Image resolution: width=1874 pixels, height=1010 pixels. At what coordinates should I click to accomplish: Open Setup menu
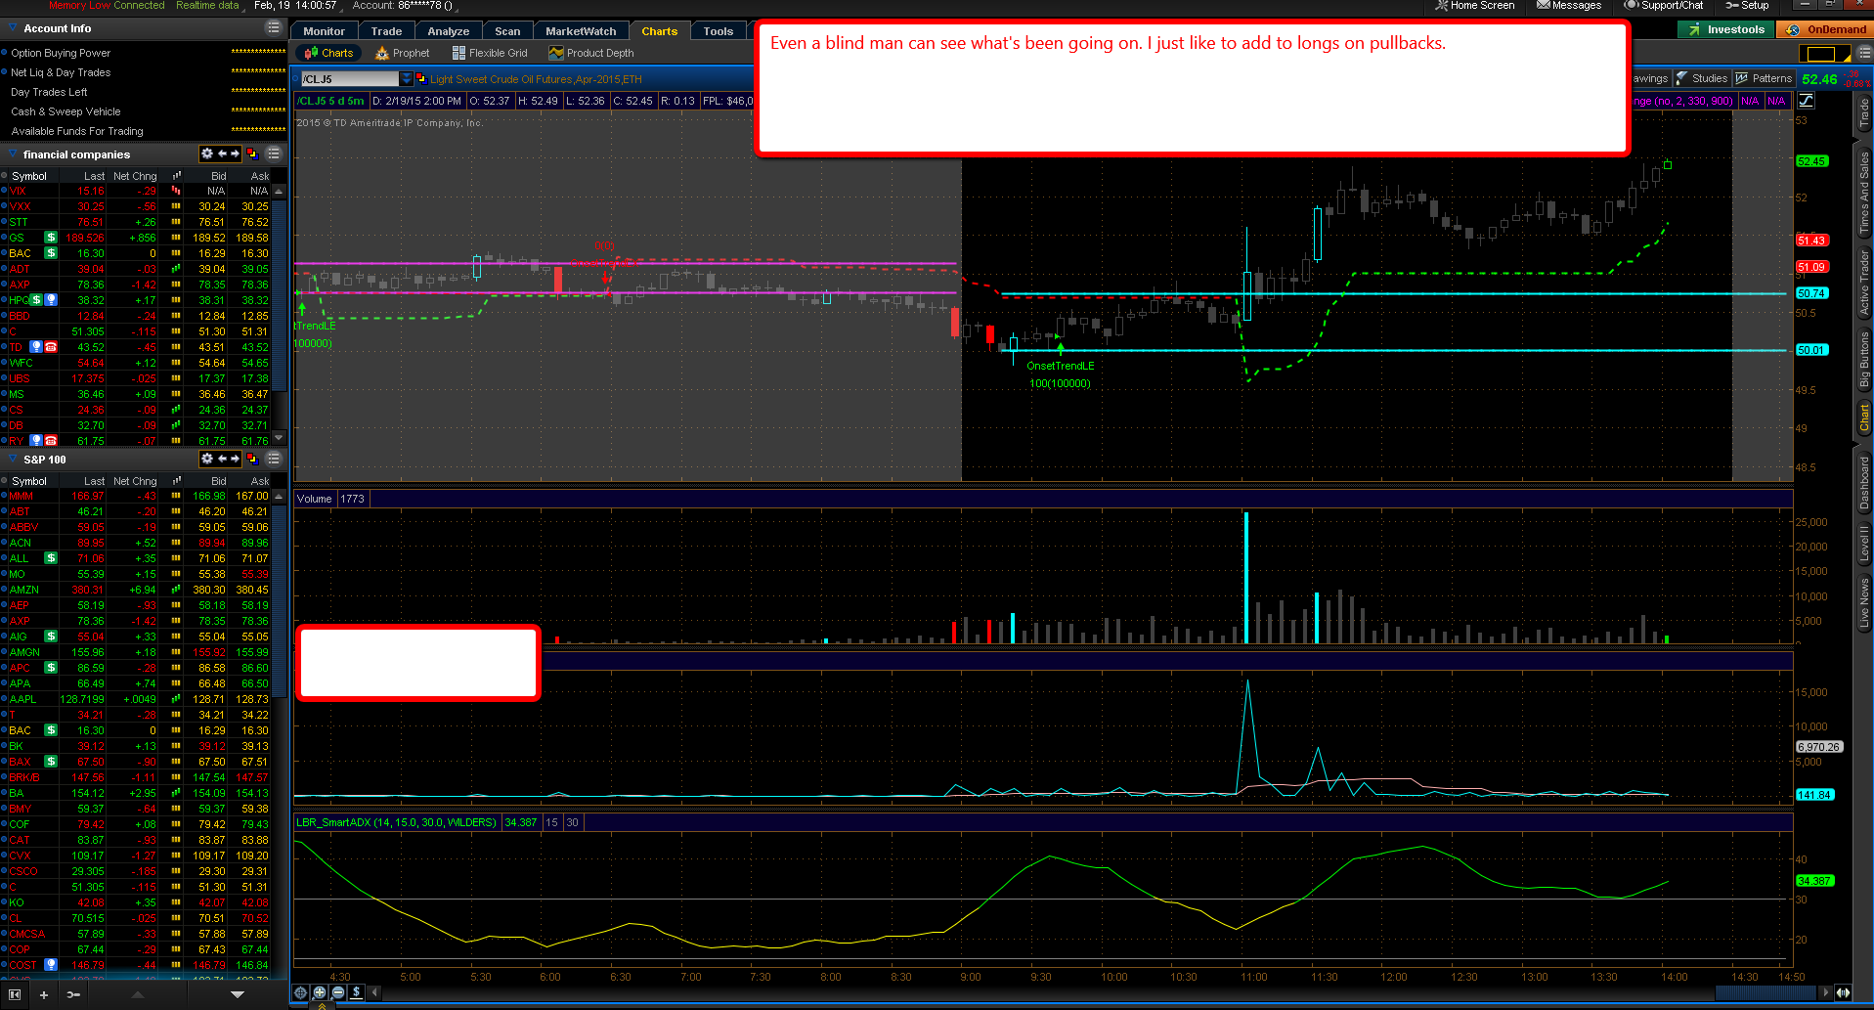(x=1747, y=6)
